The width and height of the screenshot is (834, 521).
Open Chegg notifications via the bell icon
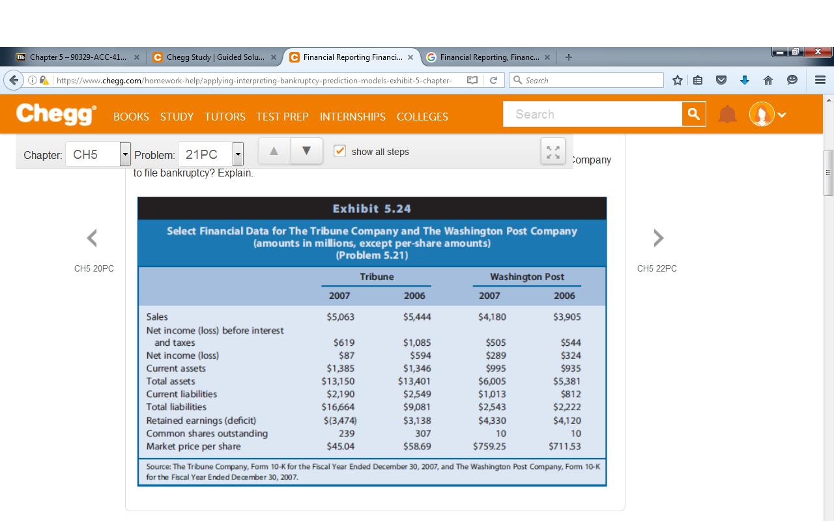[728, 113]
